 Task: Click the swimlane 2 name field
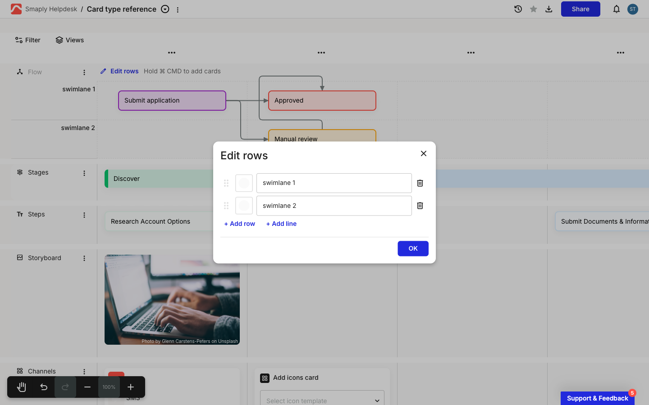(x=334, y=206)
